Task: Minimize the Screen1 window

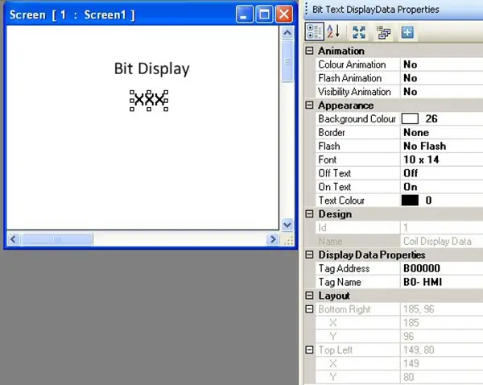Action: coord(244,14)
